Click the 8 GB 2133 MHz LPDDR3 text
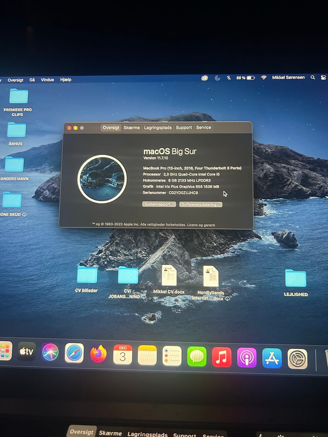Image resolution: width=328 pixels, height=437 pixels. pos(189,181)
